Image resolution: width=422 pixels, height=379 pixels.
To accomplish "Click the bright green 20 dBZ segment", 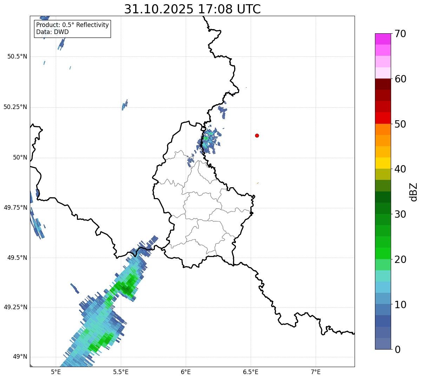I will tap(383, 253).
